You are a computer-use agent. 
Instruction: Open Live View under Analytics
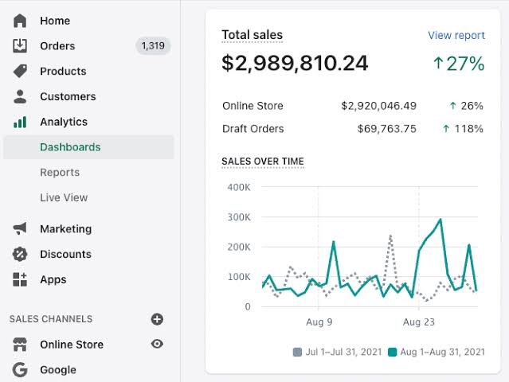pos(64,198)
